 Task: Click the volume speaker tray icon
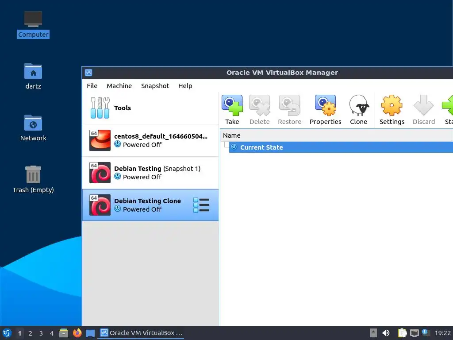coord(386,333)
